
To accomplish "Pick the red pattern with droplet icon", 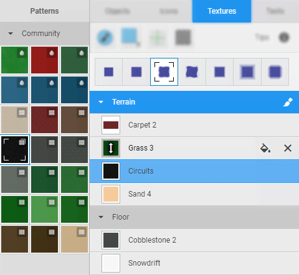I will click(x=44, y=60).
